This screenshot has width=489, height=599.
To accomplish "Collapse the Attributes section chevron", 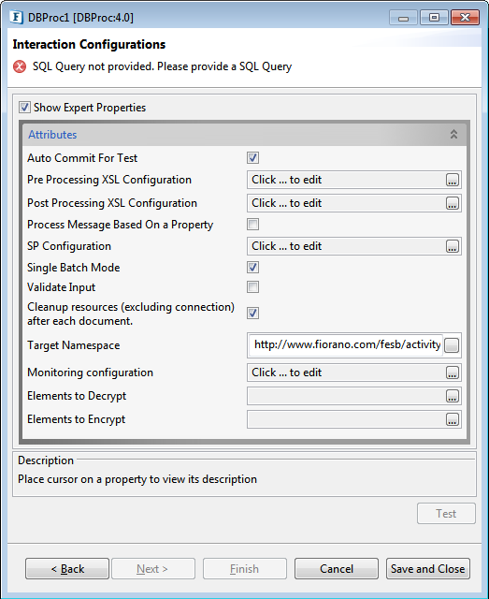I will [x=453, y=135].
